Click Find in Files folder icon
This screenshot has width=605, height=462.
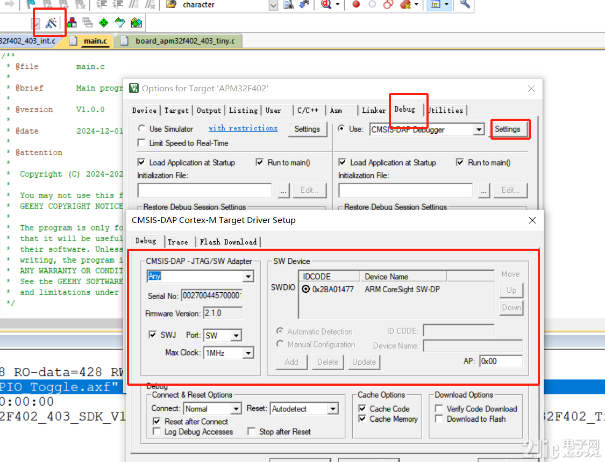(171, 4)
